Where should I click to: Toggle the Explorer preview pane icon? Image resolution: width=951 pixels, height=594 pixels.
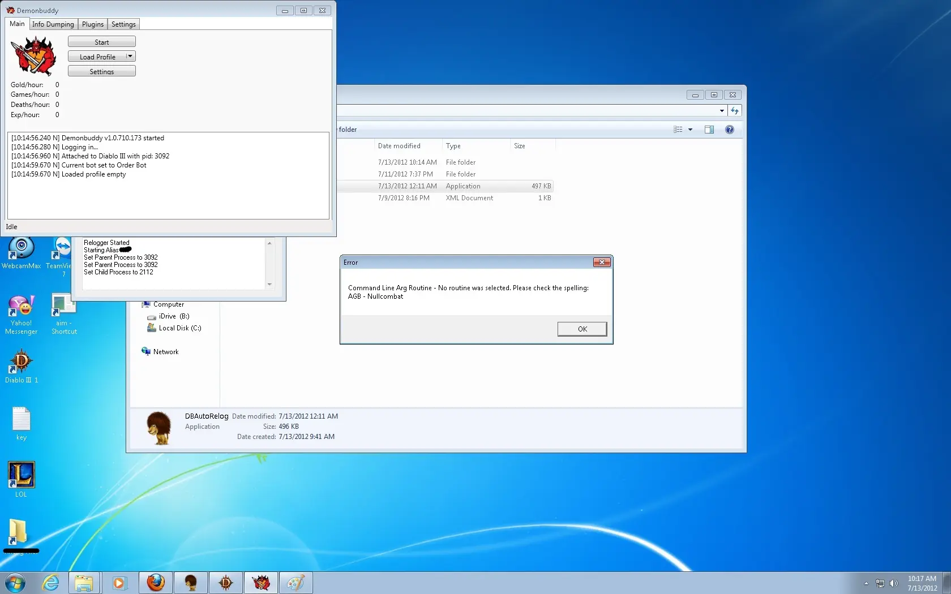709,130
